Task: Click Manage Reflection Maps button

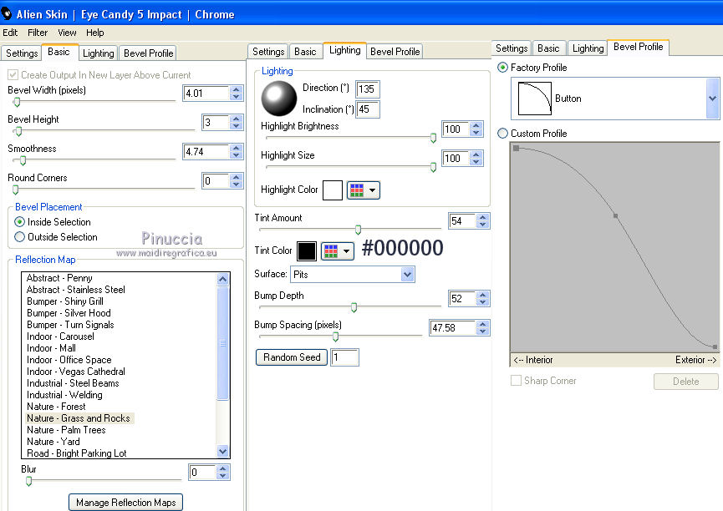Action: pyautogui.click(x=126, y=503)
